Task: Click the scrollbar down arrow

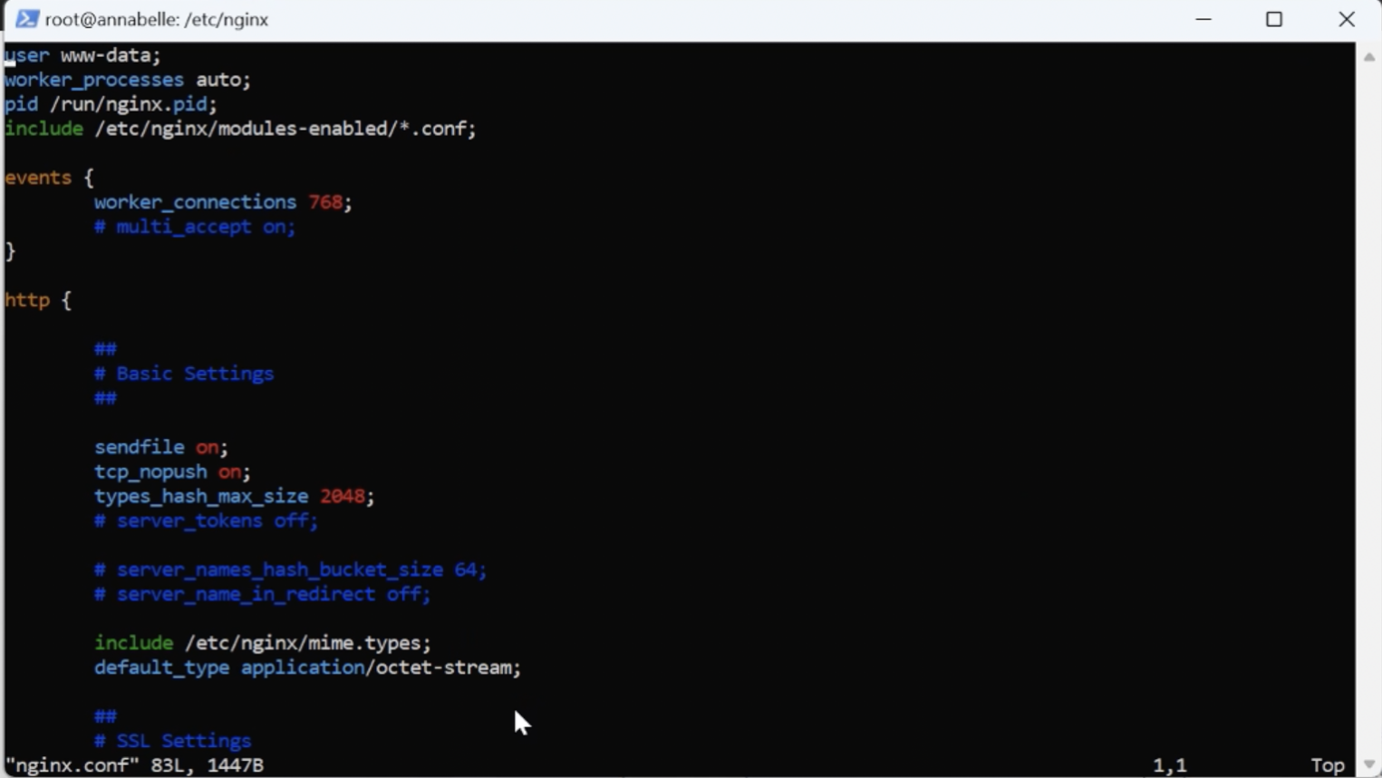Action: 1368,764
